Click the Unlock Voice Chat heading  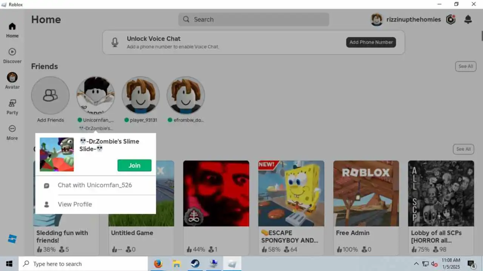tap(154, 38)
